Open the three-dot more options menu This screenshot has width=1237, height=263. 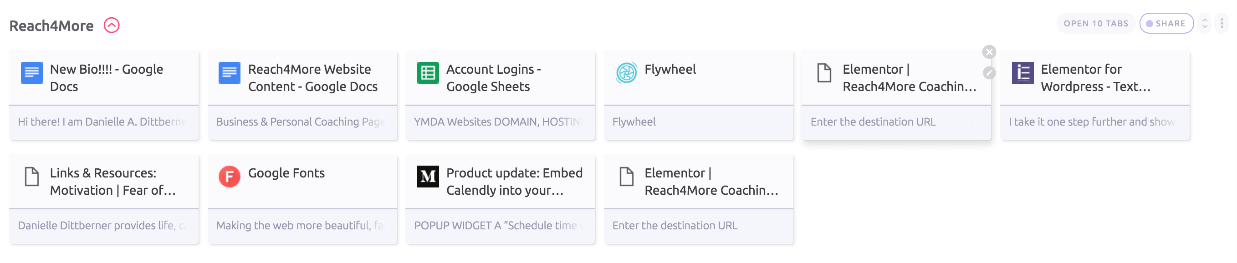click(1222, 24)
